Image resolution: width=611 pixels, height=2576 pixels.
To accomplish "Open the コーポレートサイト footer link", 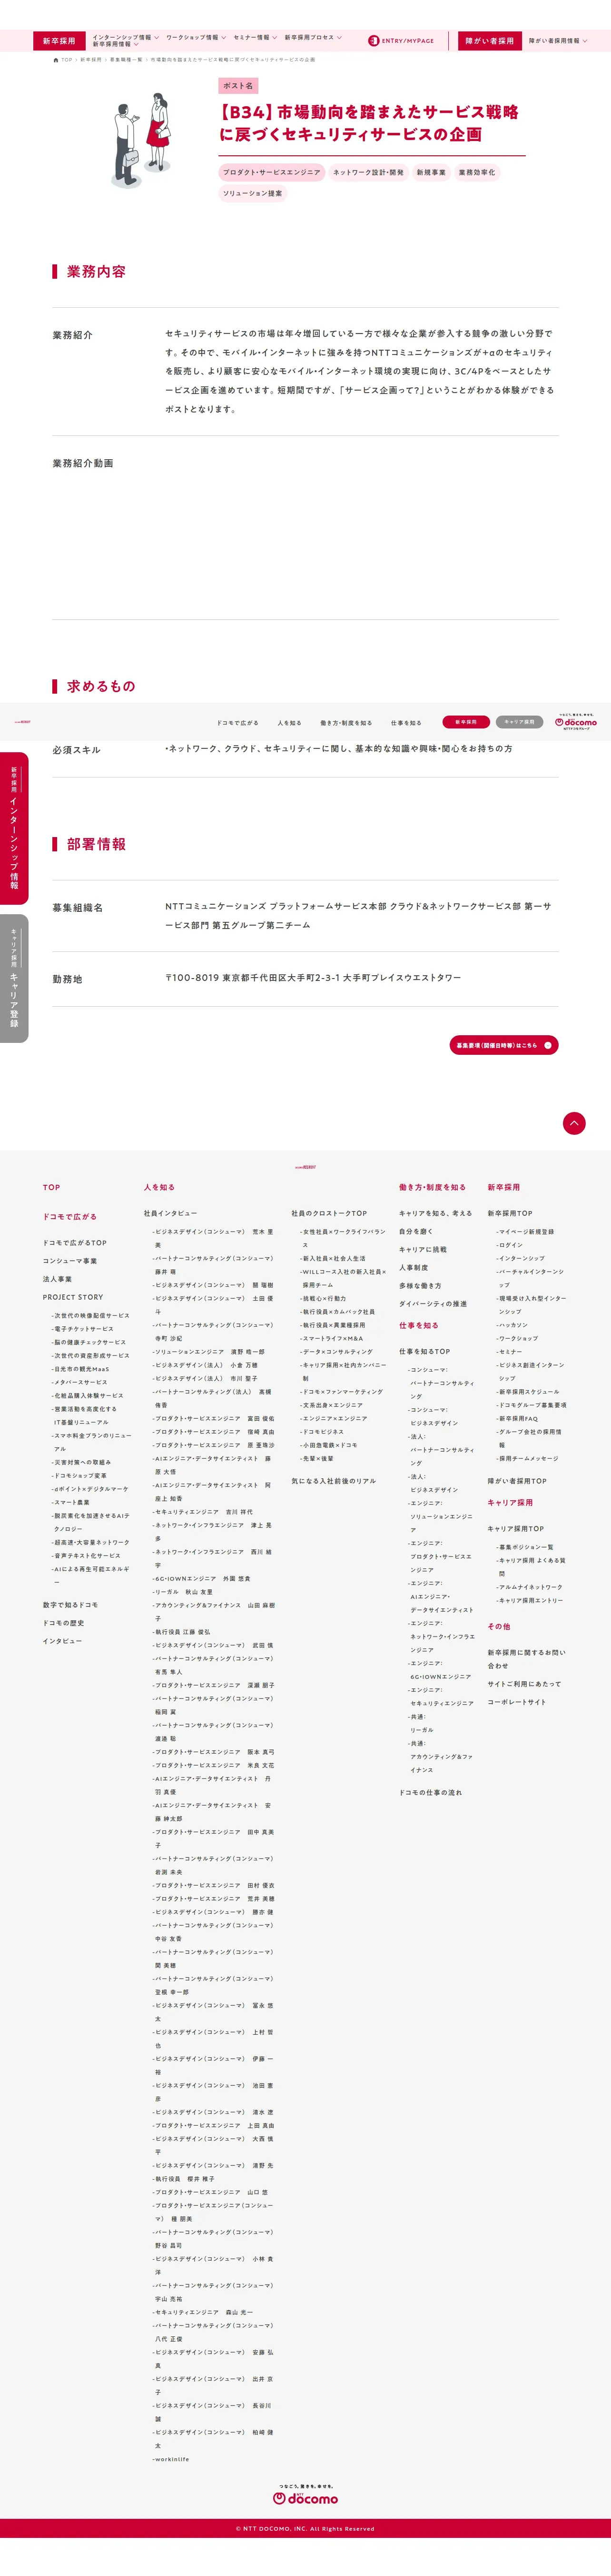I will 516,1702.
